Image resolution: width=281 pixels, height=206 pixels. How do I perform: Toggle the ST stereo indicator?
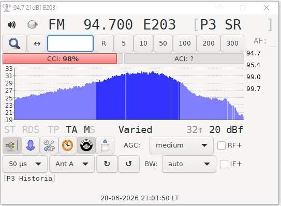pos(10,129)
